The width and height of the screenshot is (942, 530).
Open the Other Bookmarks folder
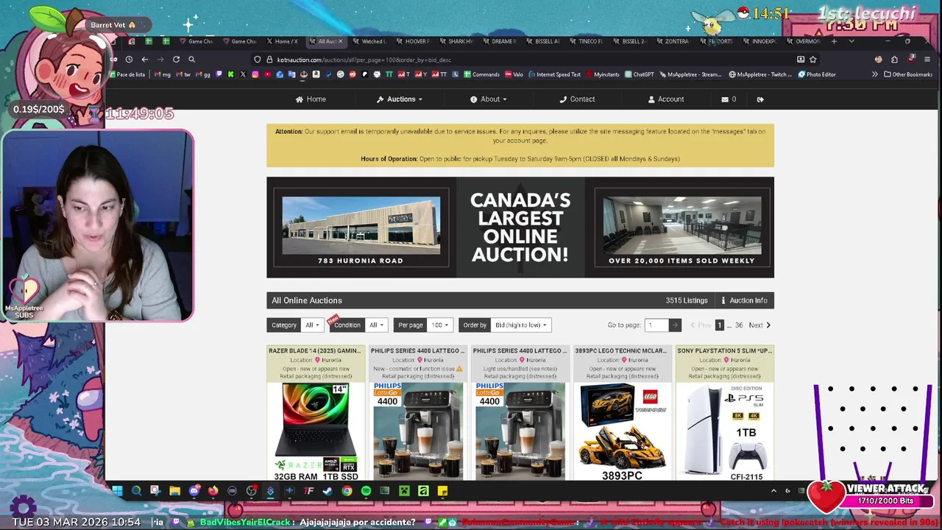[908, 74]
